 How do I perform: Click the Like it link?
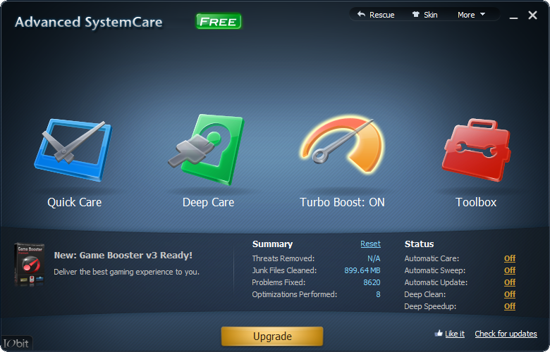(x=455, y=334)
